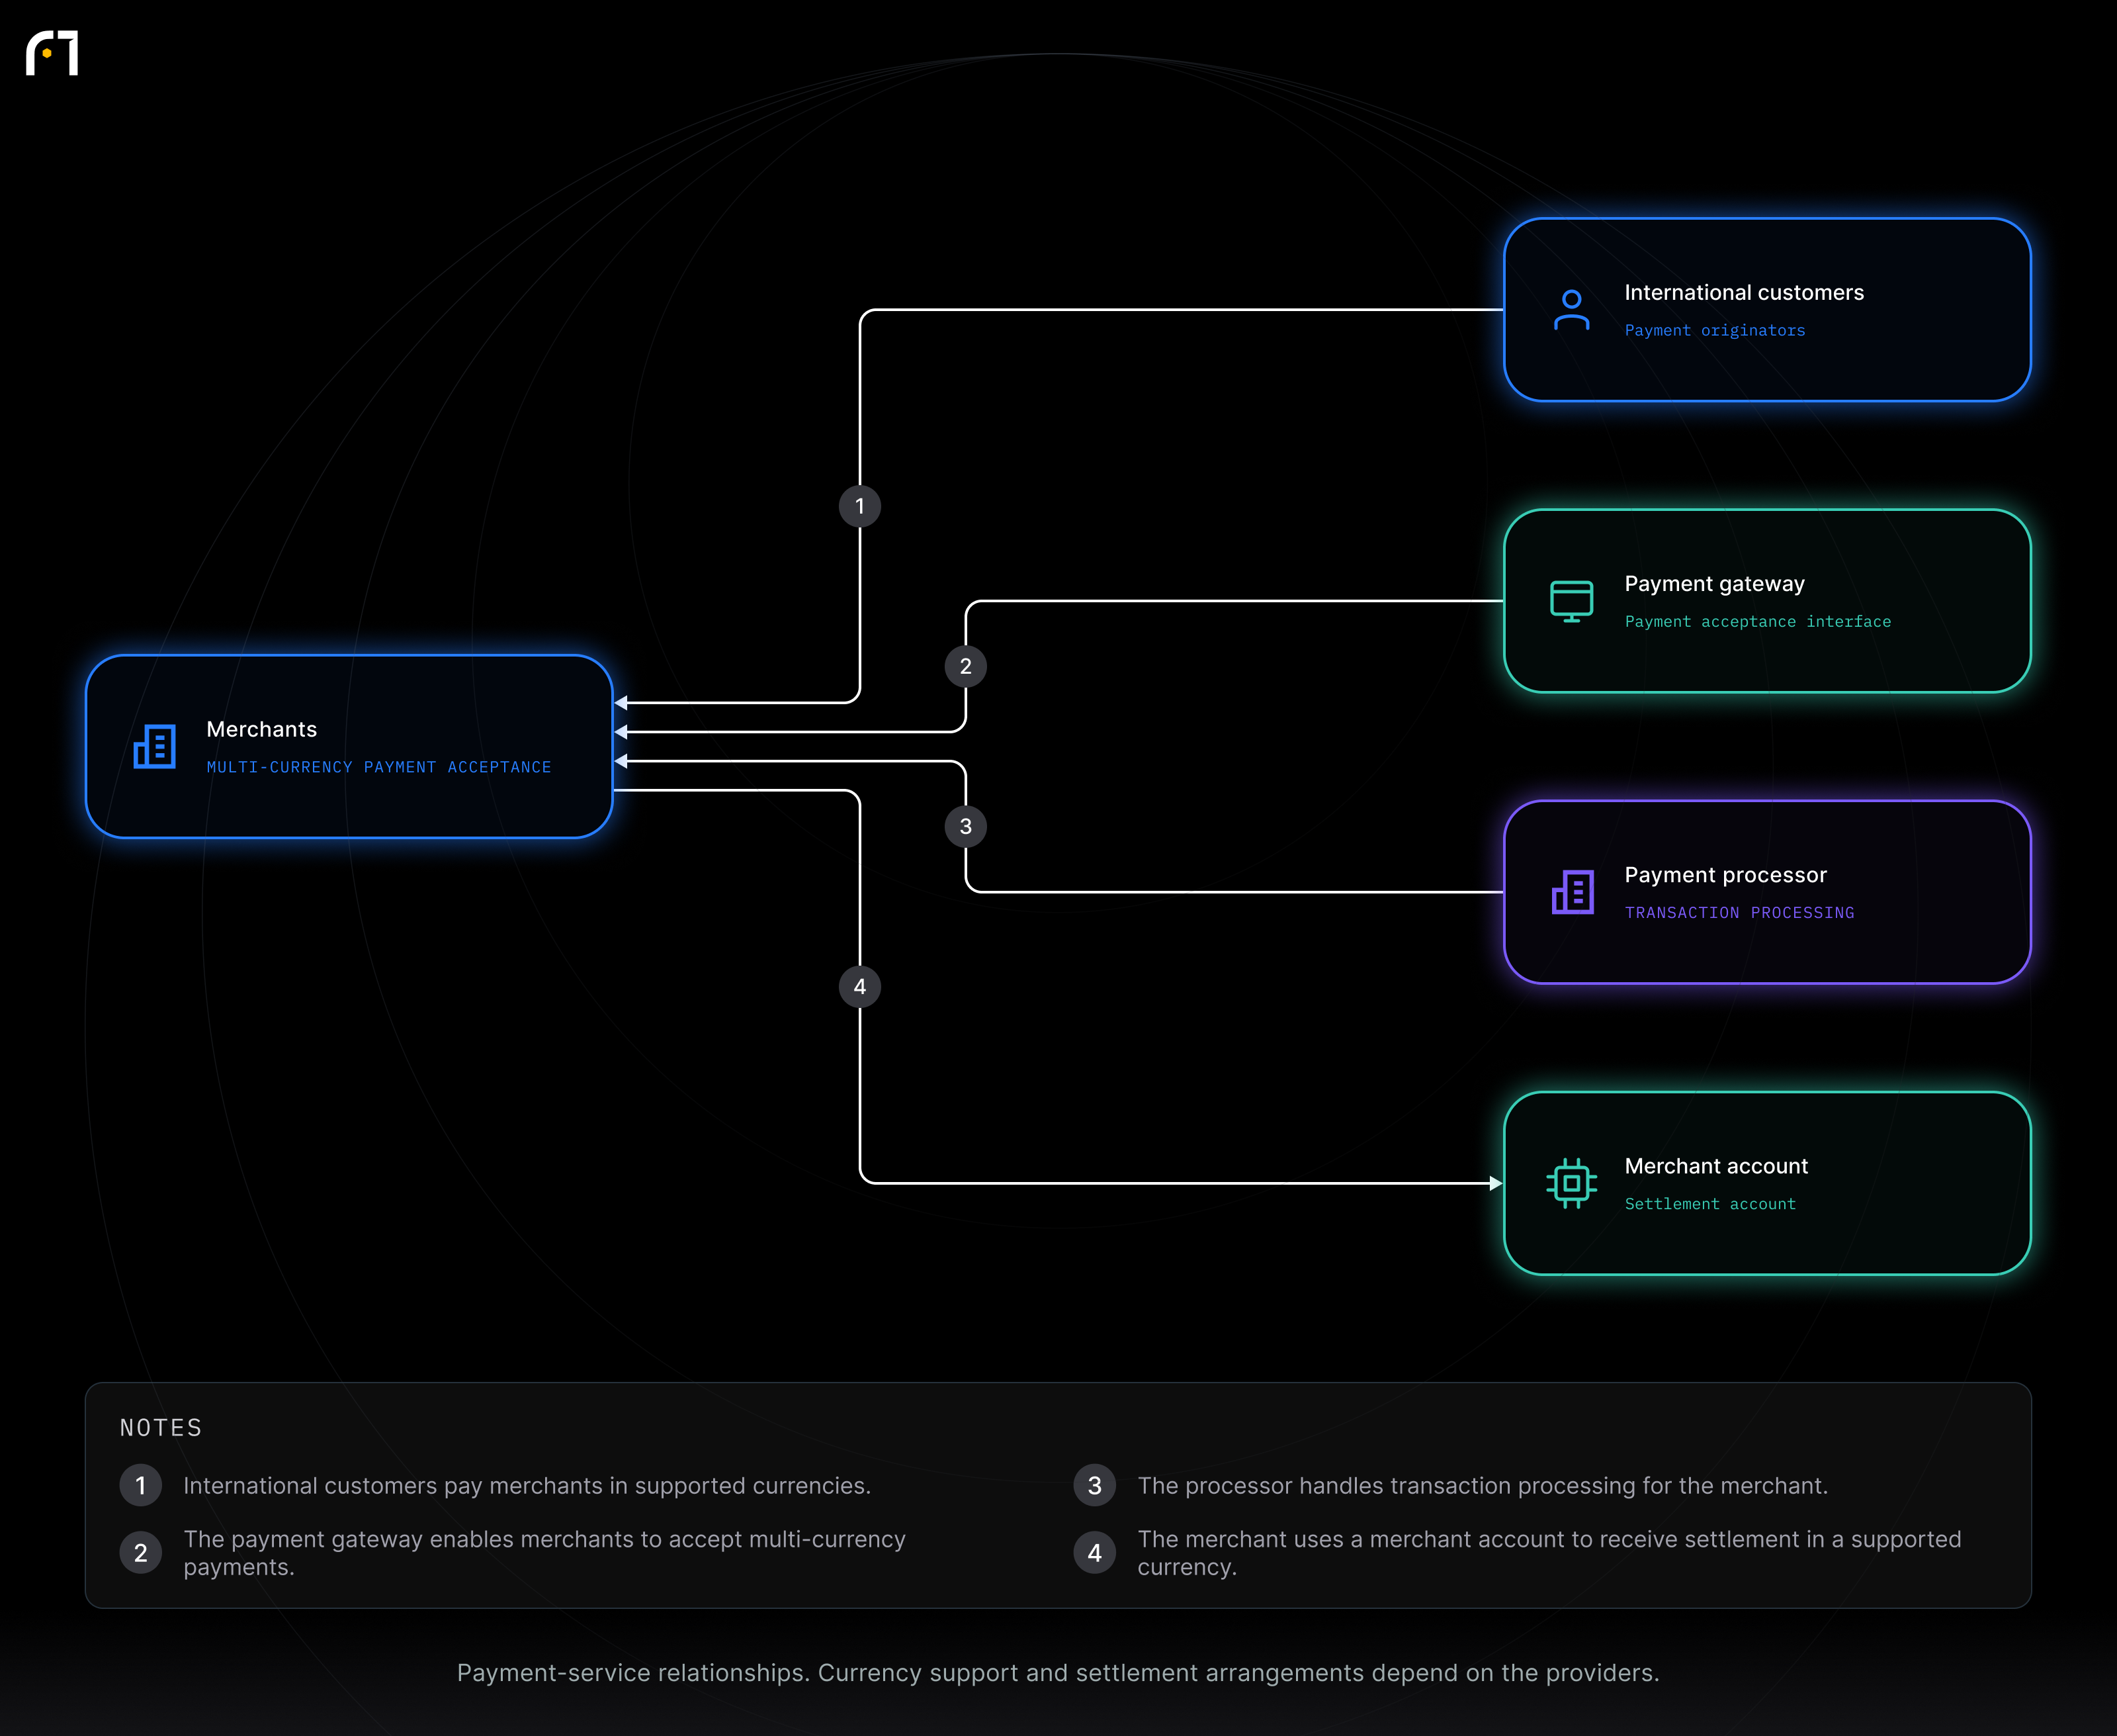Click the "Payment gateway" title
Image resolution: width=2117 pixels, height=1736 pixels.
(x=1714, y=583)
